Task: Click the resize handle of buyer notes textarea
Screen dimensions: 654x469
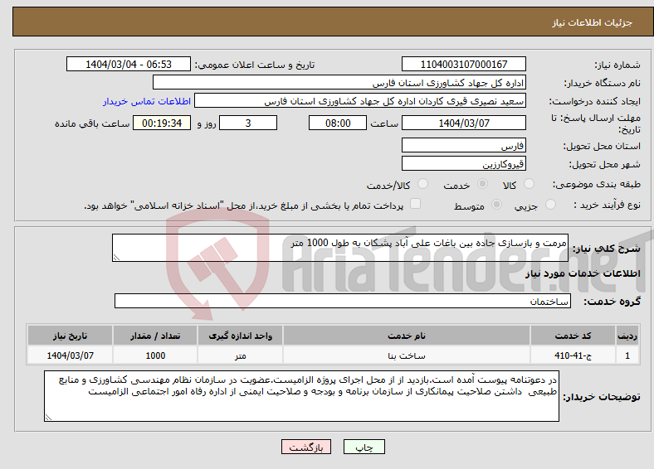Action: (x=48, y=418)
